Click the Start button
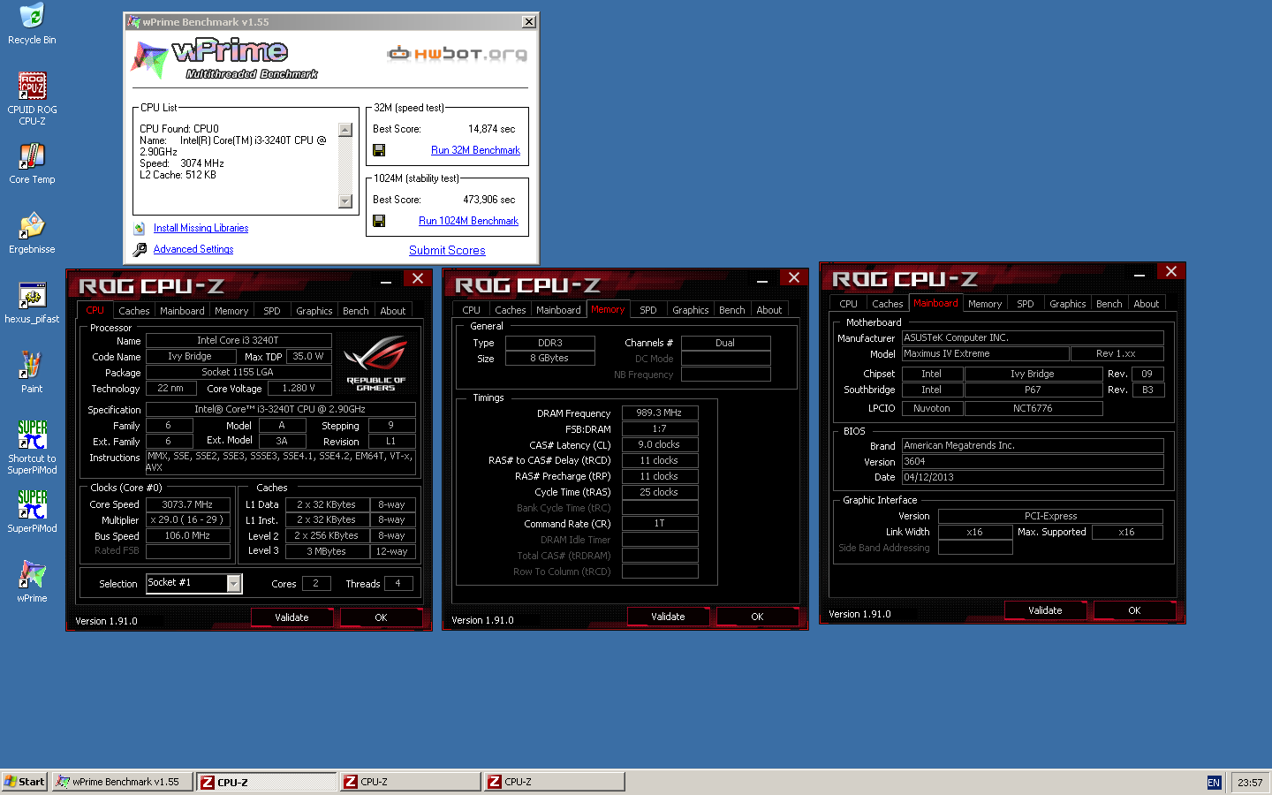1272x795 pixels. coord(25,782)
